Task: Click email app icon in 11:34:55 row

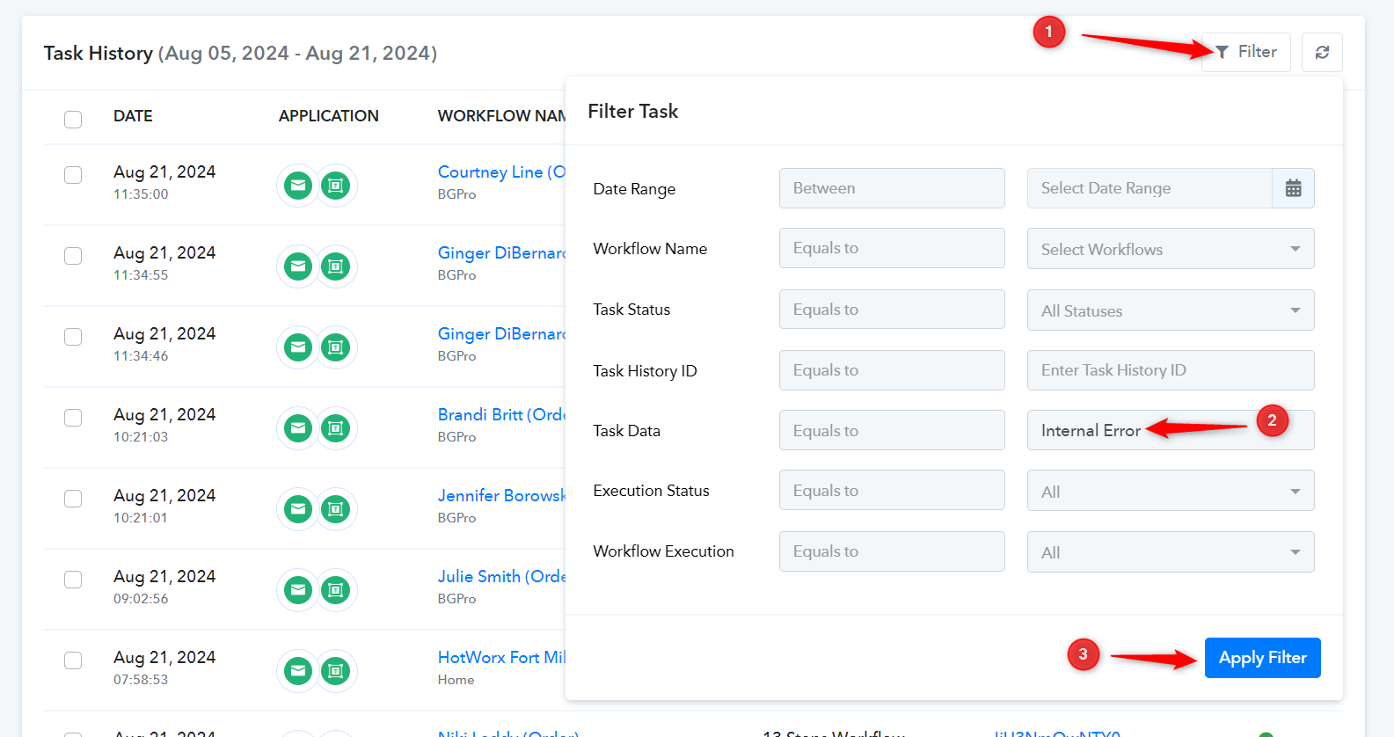Action: pyautogui.click(x=298, y=266)
